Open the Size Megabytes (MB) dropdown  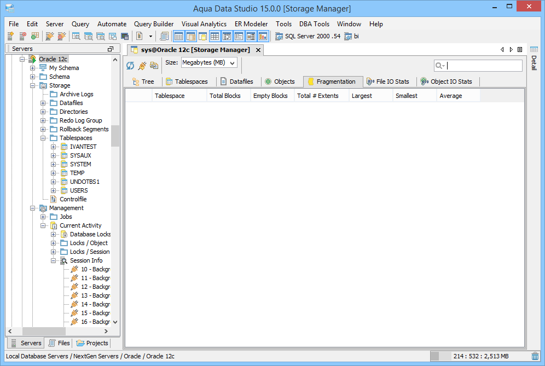click(209, 62)
